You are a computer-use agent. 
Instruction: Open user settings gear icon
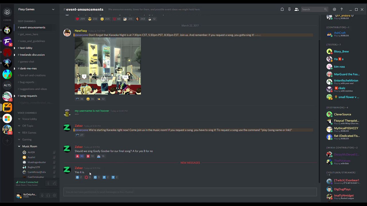(x=54, y=195)
